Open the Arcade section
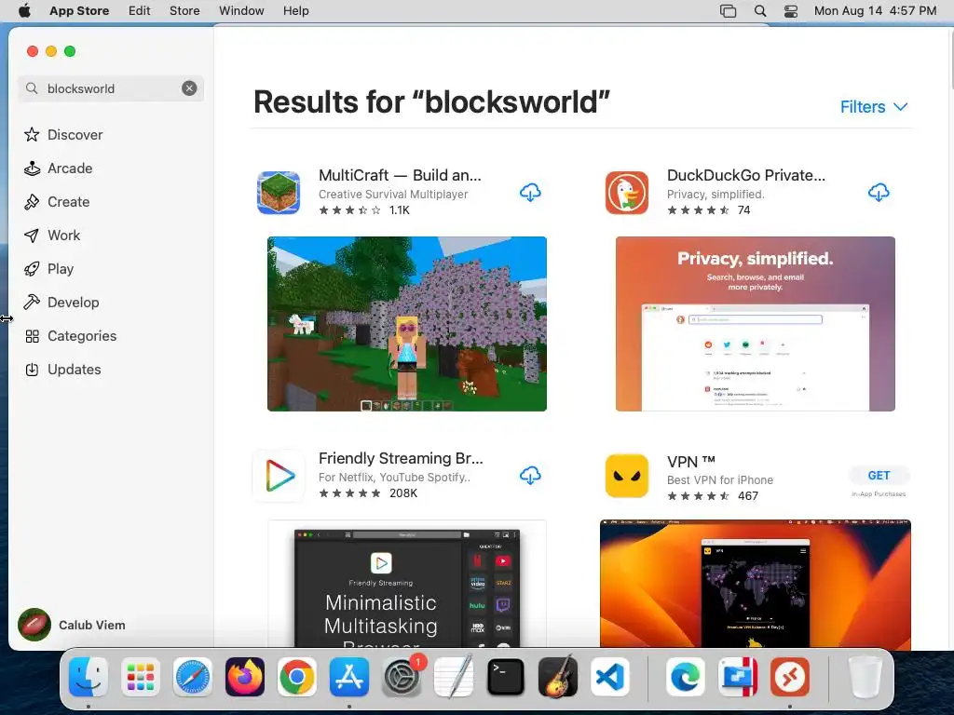The height and width of the screenshot is (715, 954). 59,169
